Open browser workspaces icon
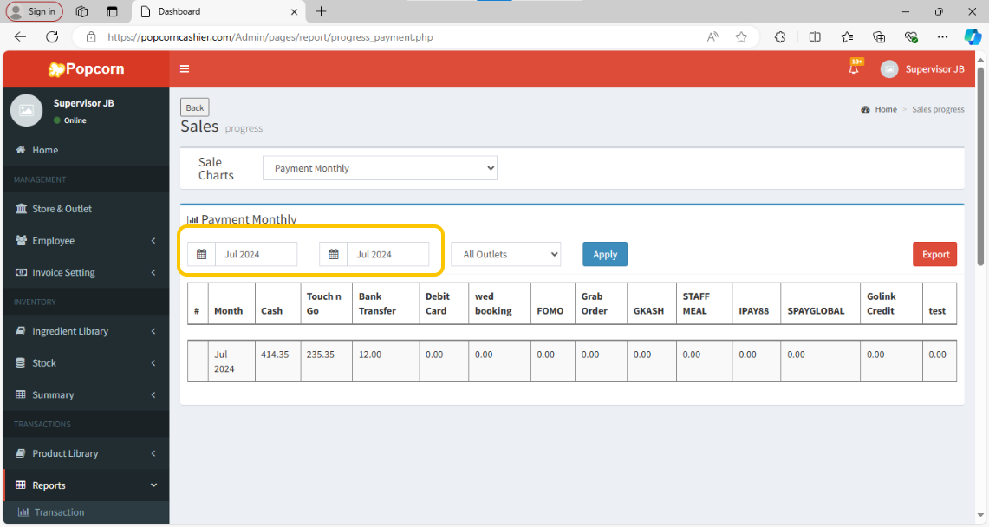Image resolution: width=989 pixels, height=527 pixels. [x=81, y=11]
